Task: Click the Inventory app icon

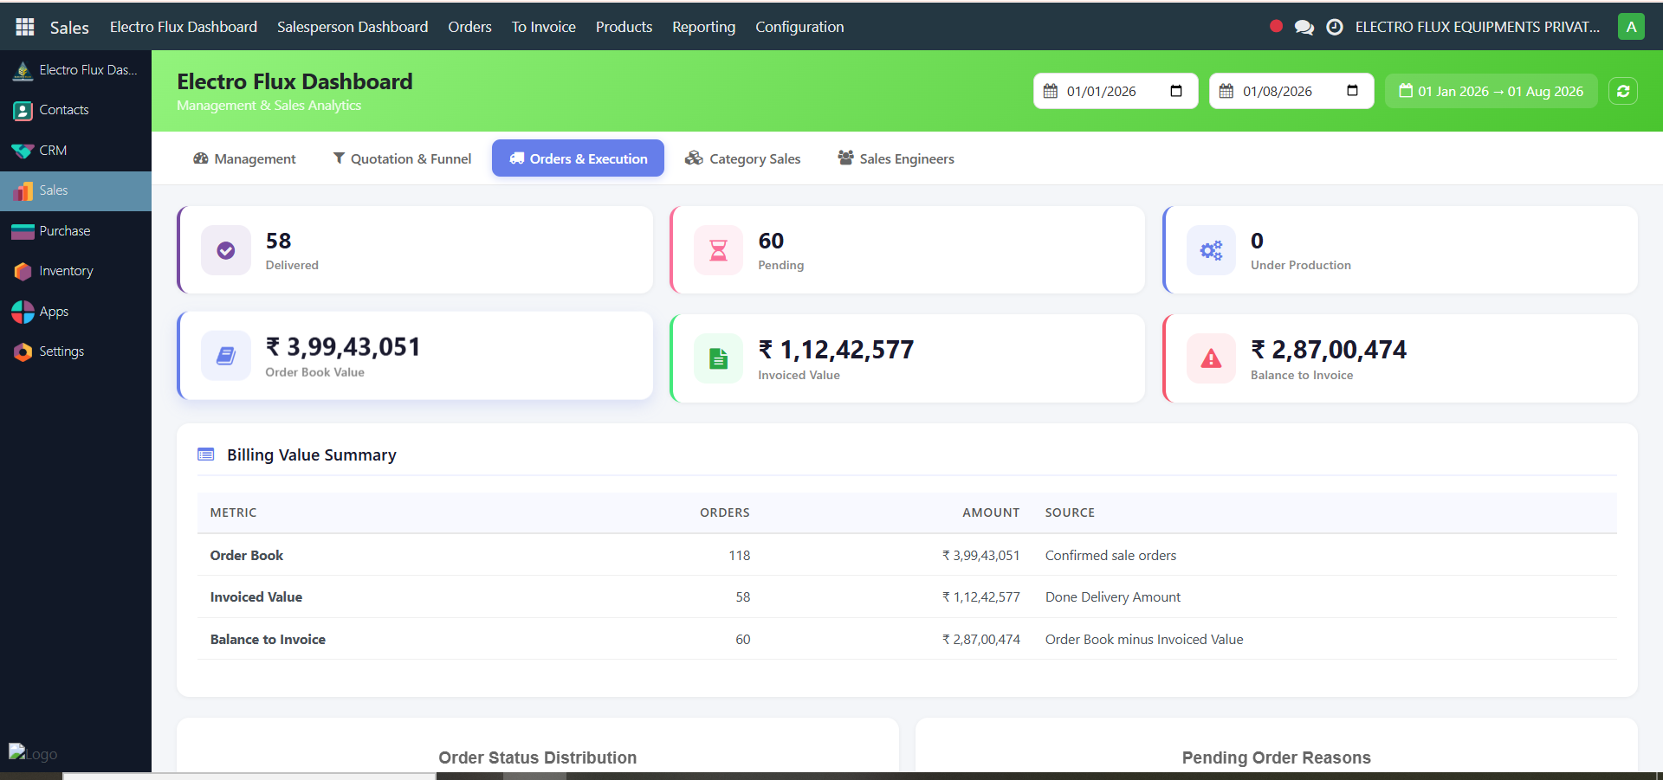Action: [x=23, y=271]
